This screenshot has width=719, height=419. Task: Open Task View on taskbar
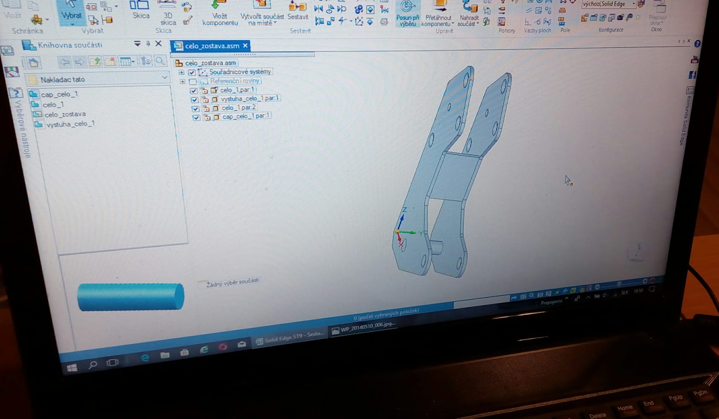(113, 362)
